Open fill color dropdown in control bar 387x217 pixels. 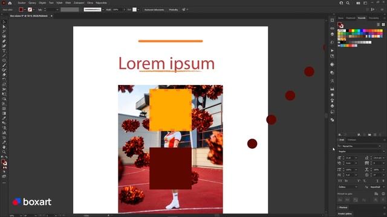[x=25, y=10]
